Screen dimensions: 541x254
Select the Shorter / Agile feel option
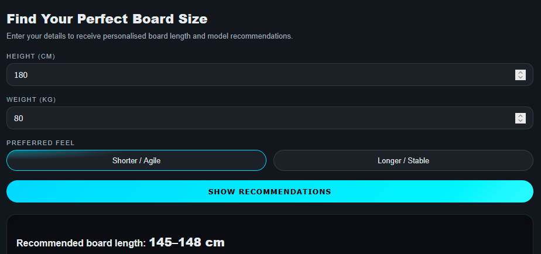[136, 160]
